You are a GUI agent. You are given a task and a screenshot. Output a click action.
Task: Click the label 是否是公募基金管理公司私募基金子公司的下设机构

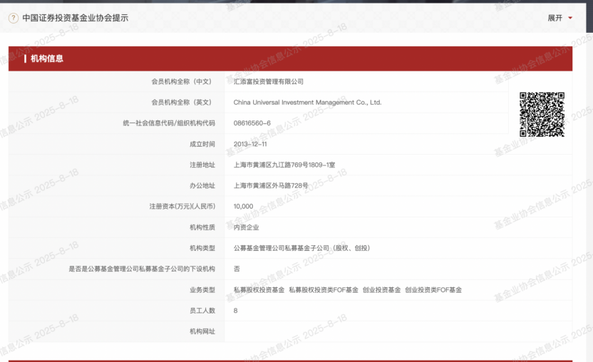point(142,269)
